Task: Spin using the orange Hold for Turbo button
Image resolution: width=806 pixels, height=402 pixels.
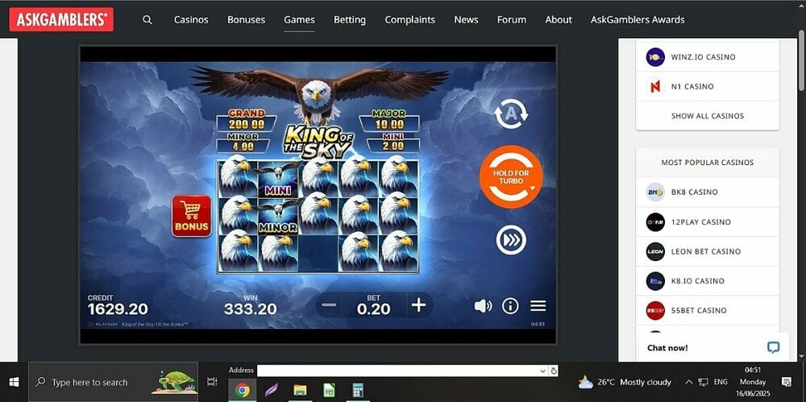Action: [511, 177]
